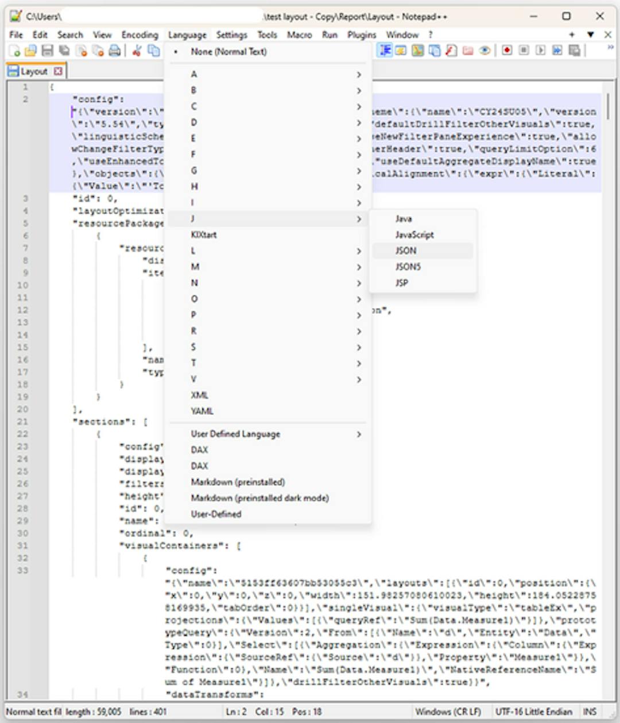Expand the S languages submenu

(x=268, y=347)
